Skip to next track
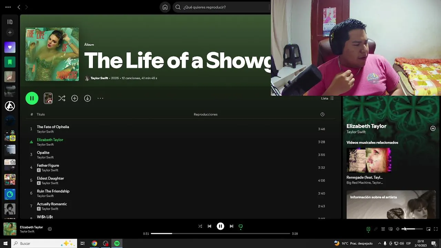This screenshot has width=441, height=248. 232,226
